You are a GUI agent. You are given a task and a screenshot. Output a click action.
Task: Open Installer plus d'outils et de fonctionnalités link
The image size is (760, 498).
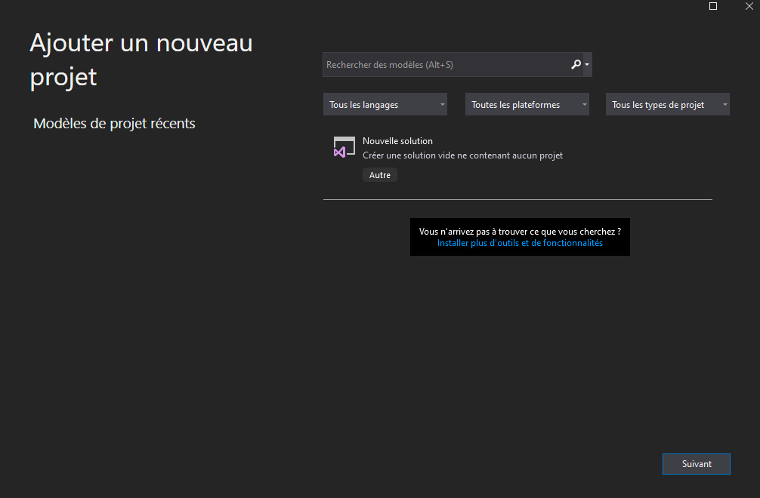click(x=520, y=244)
